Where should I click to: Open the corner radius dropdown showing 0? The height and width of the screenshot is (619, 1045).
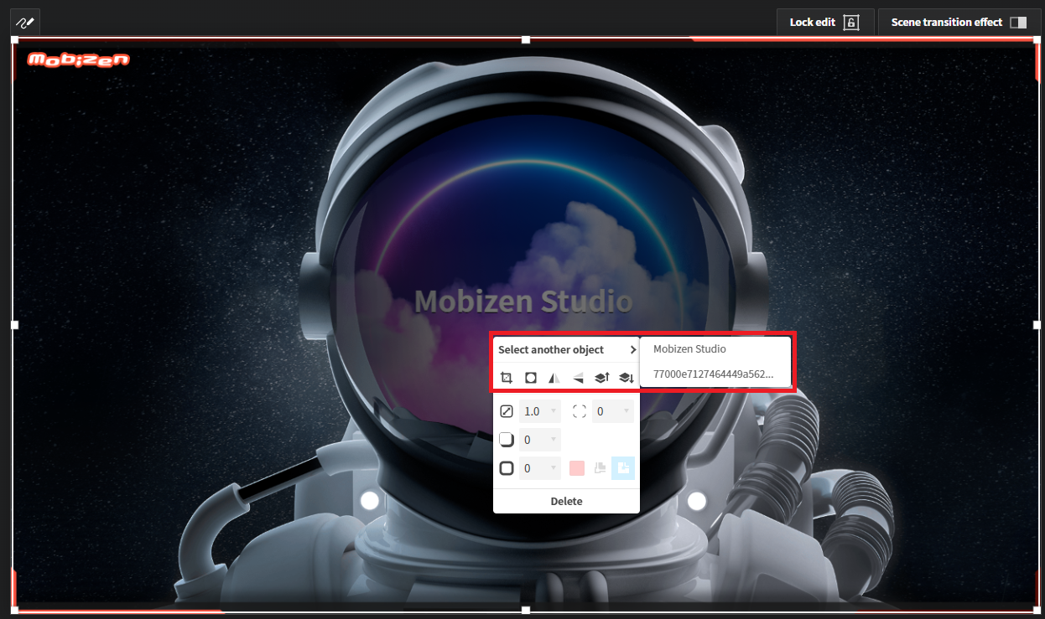(613, 411)
